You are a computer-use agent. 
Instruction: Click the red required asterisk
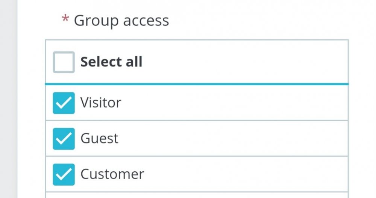(x=65, y=20)
